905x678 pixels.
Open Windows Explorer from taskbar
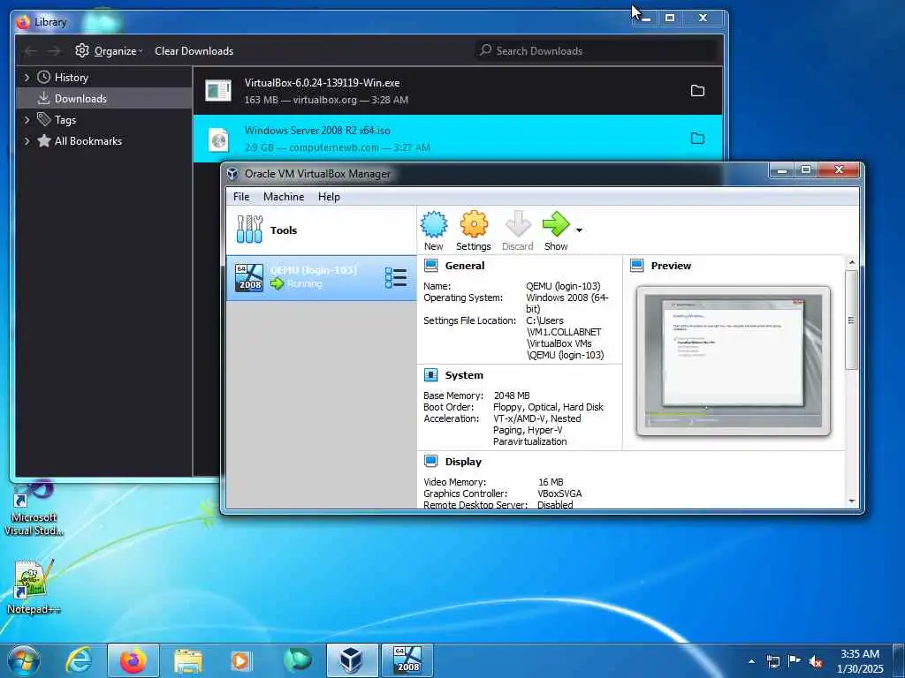[188, 661]
